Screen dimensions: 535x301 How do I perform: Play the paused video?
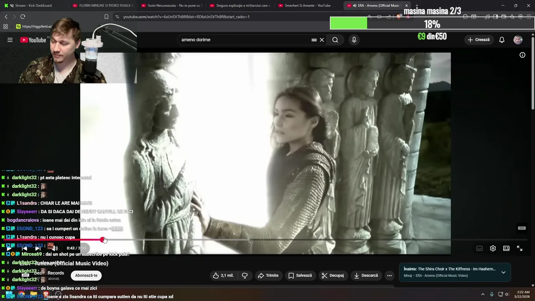pyautogui.click(x=9, y=248)
